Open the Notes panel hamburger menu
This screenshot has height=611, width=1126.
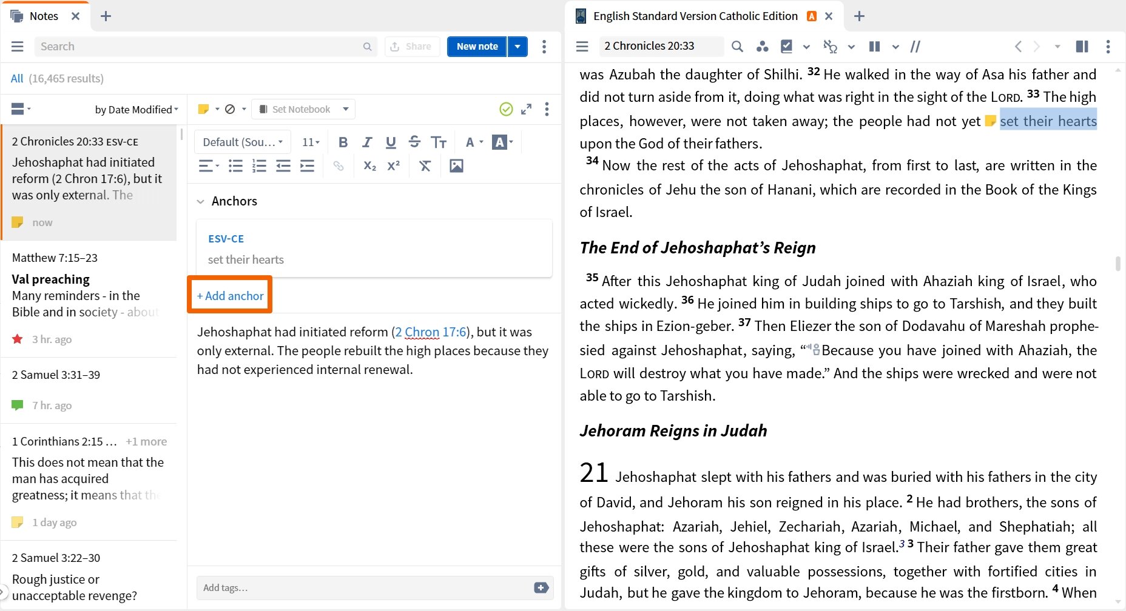pyautogui.click(x=18, y=47)
